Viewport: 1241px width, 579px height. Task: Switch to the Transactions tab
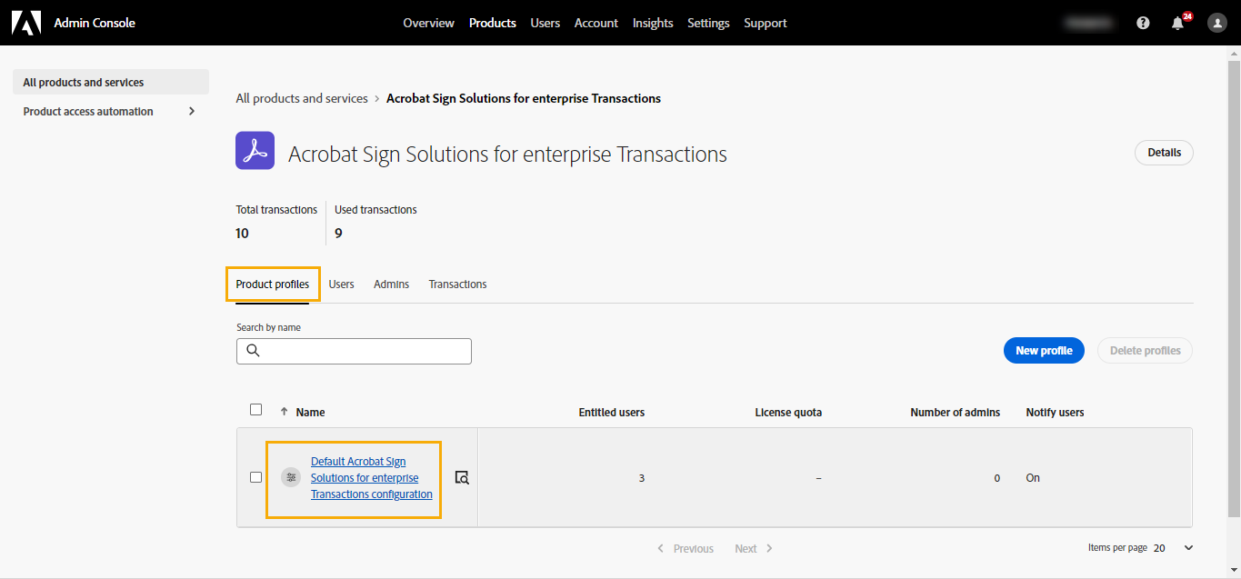[x=458, y=285]
